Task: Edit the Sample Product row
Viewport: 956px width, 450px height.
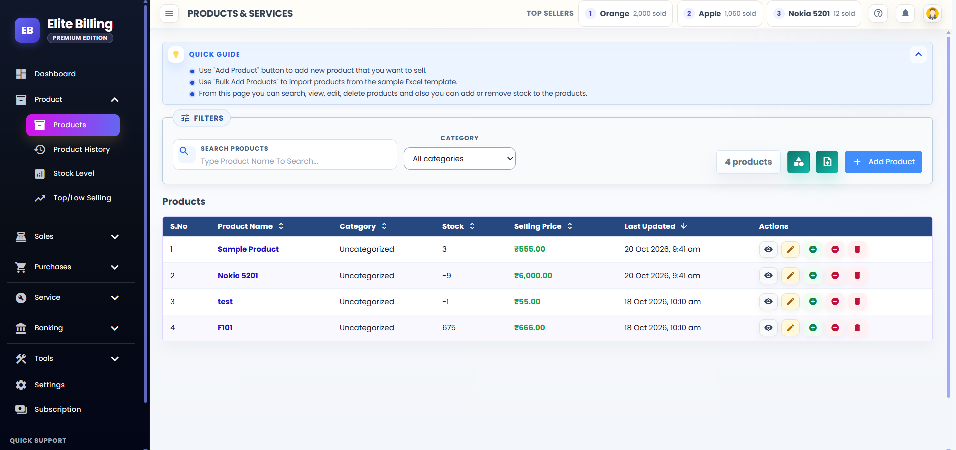Action: pos(790,249)
